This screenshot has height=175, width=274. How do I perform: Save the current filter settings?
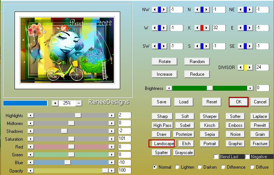(162, 102)
